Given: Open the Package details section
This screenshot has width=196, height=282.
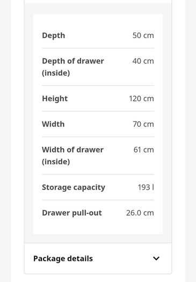Looking at the screenshot, I should (x=98, y=258).
